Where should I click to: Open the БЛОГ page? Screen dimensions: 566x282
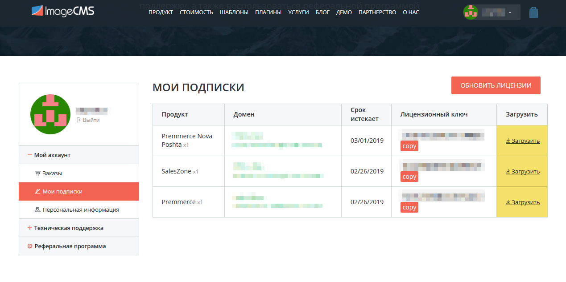click(x=322, y=12)
